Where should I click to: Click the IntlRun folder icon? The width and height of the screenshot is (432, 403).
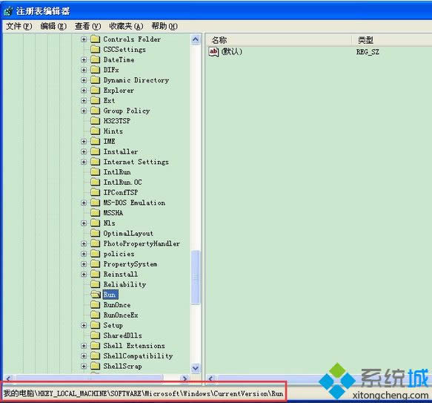[x=96, y=172]
